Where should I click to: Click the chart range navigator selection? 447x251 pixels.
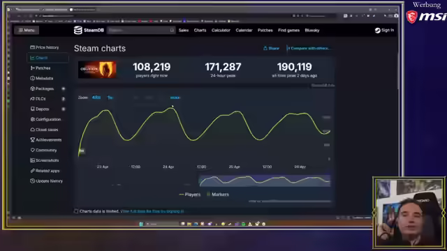[265, 181]
